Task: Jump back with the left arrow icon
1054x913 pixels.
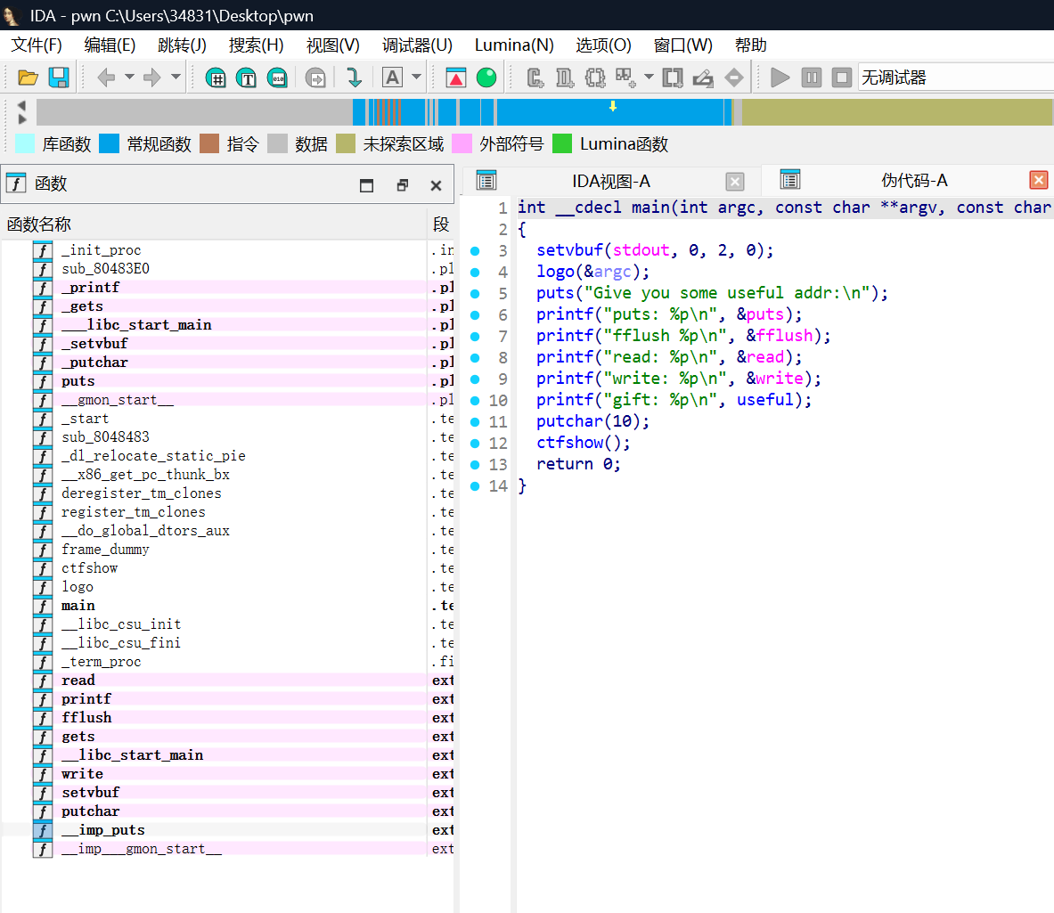Action: [106, 77]
